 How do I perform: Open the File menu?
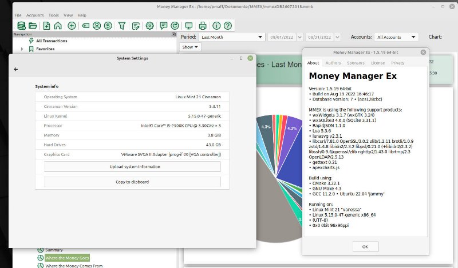[18, 15]
